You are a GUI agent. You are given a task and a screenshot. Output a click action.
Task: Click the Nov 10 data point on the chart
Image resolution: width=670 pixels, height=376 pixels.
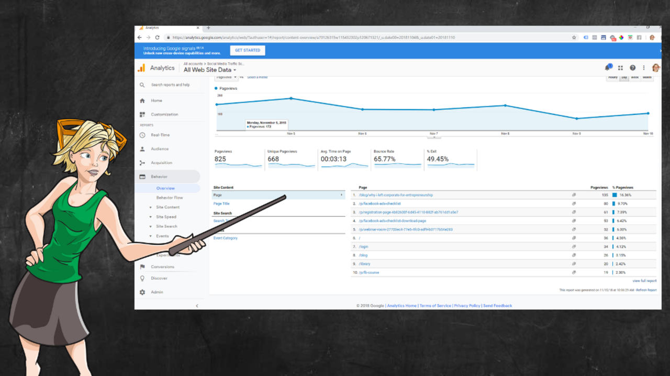(x=648, y=113)
